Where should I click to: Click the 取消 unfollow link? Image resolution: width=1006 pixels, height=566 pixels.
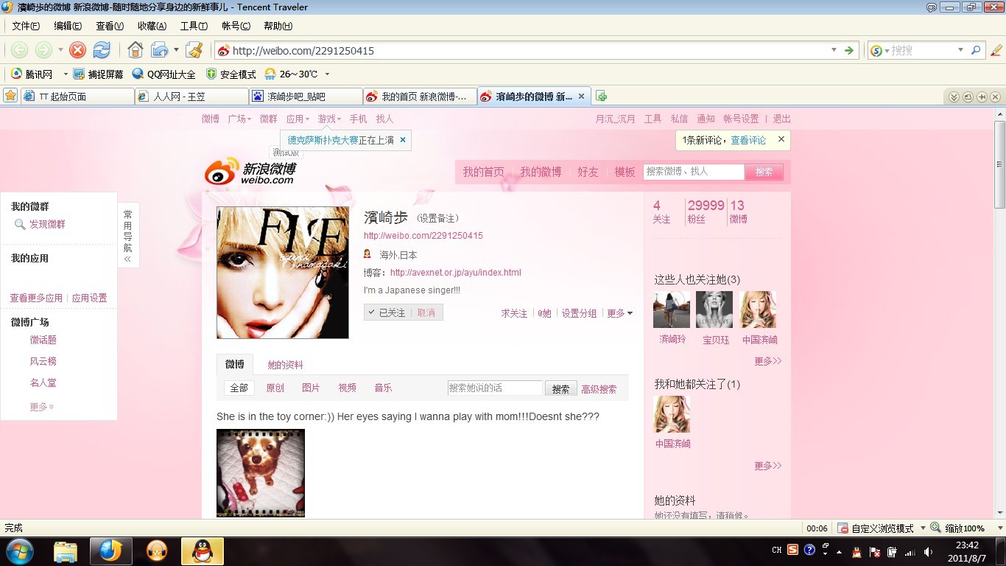pos(426,312)
